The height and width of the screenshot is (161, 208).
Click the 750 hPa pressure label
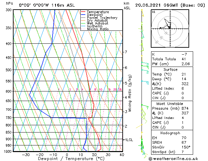9,118
